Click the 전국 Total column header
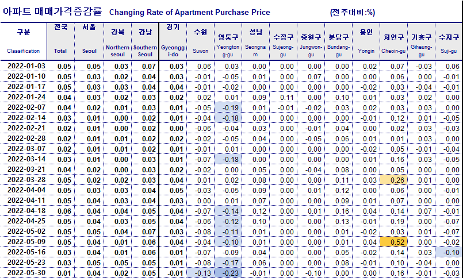 point(61,41)
